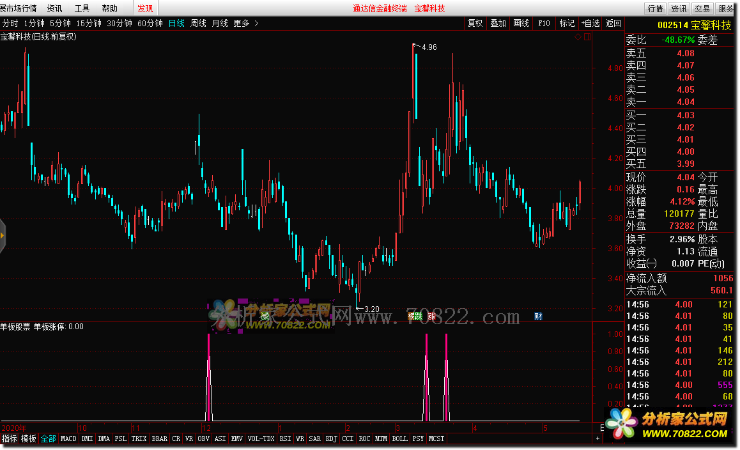Click the red diamond icon above the chart
The width and height of the screenshot is (740, 450).
point(578,37)
